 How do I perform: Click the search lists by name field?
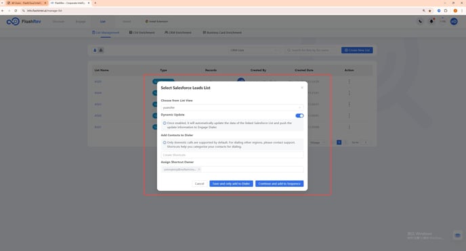coord(312,51)
